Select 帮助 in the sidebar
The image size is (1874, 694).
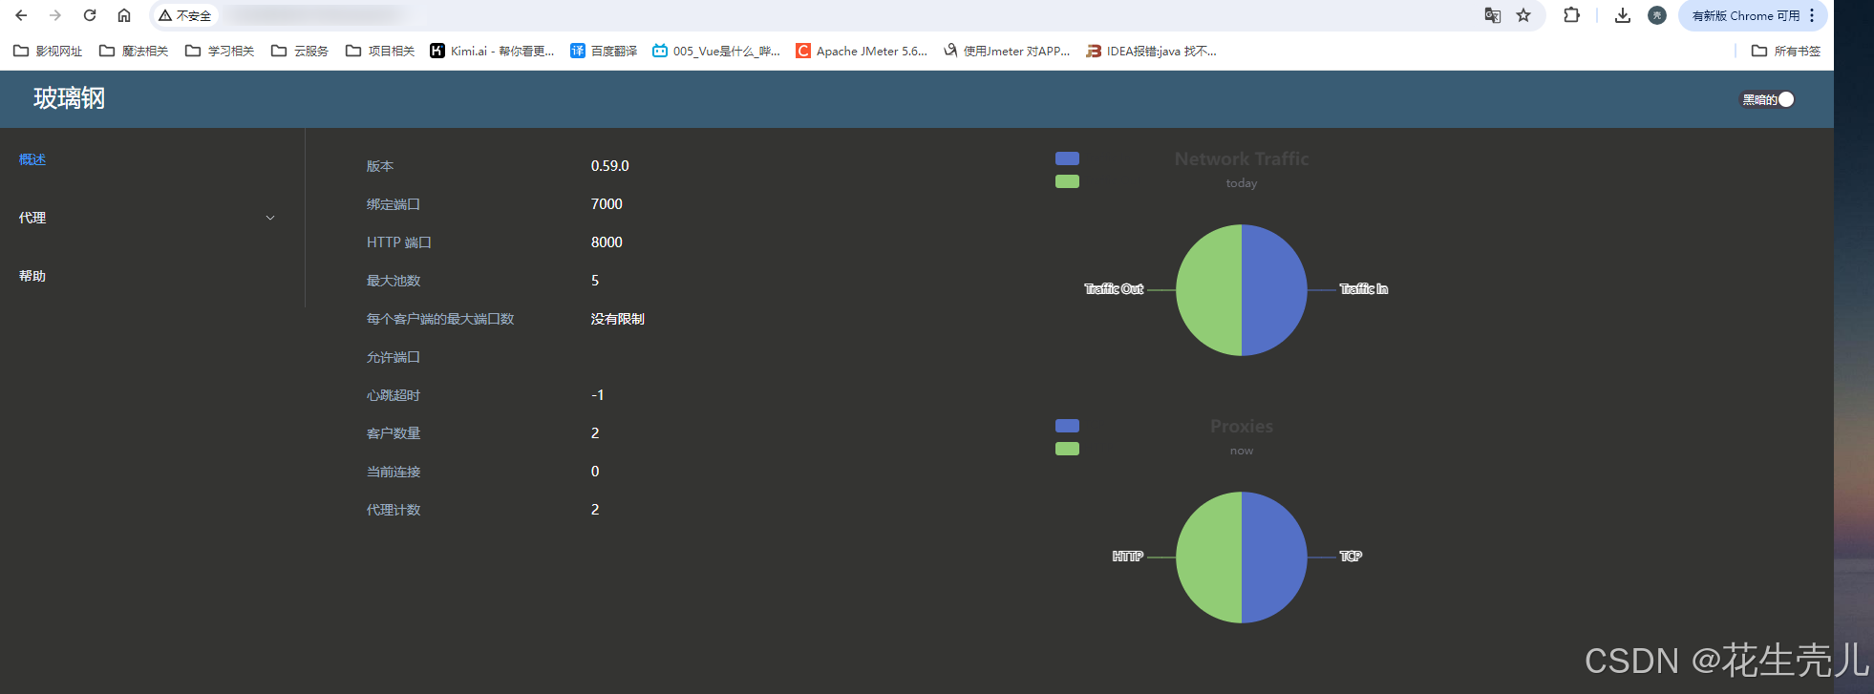pyautogui.click(x=32, y=276)
